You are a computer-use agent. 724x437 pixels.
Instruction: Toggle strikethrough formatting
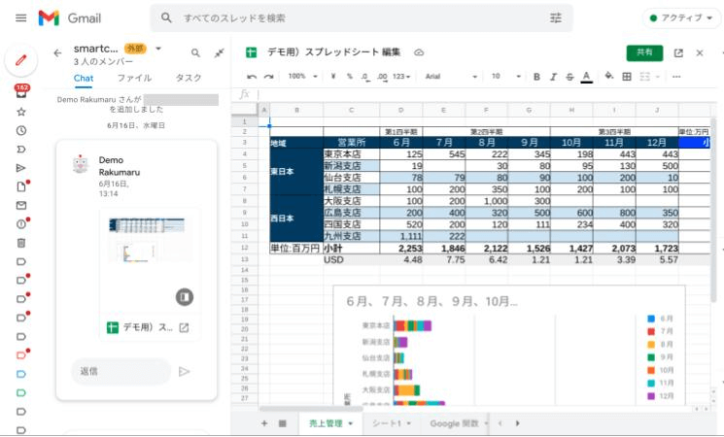pos(569,77)
